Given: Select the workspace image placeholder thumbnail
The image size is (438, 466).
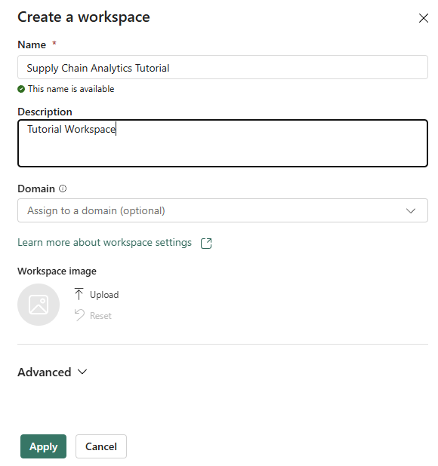Looking at the screenshot, I should click(x=39, y=305).
